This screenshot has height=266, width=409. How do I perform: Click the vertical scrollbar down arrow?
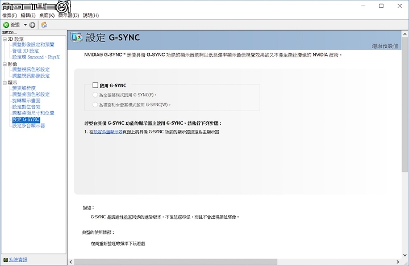pos(405,255)
